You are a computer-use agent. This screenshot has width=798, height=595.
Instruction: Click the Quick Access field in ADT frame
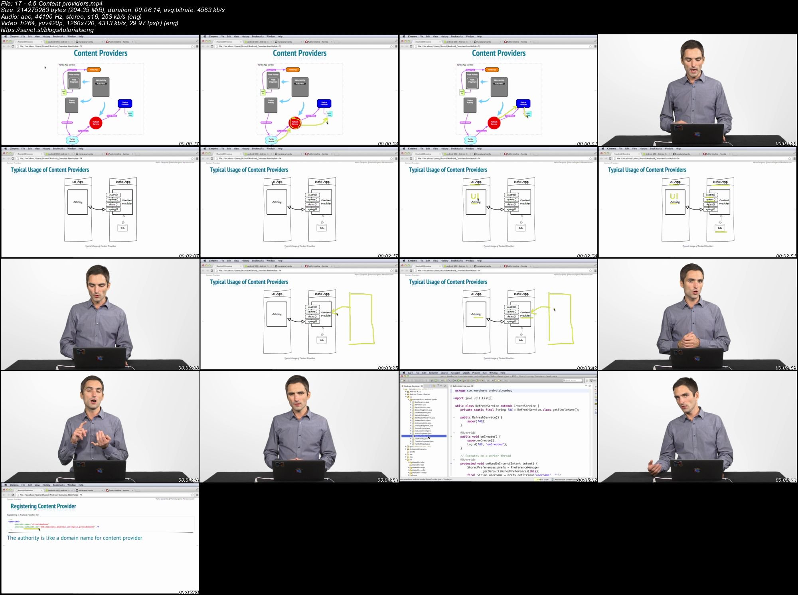point(572,380)
